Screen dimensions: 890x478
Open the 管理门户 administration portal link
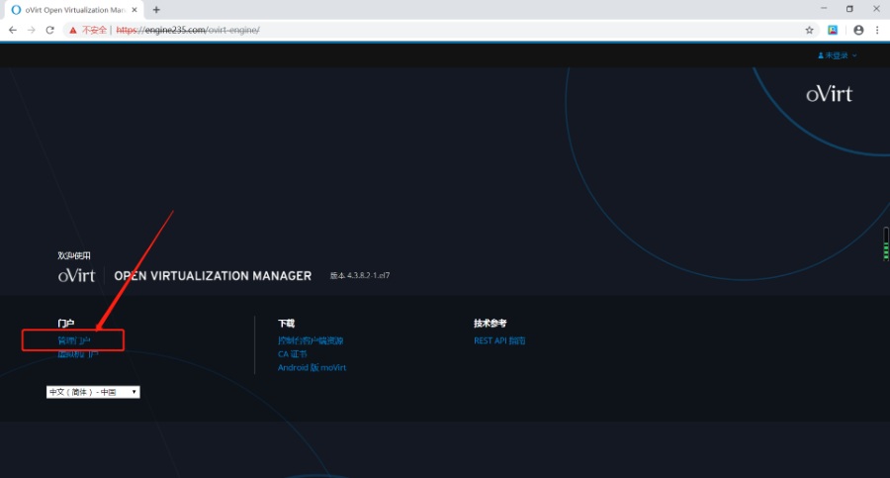[74, 340]
